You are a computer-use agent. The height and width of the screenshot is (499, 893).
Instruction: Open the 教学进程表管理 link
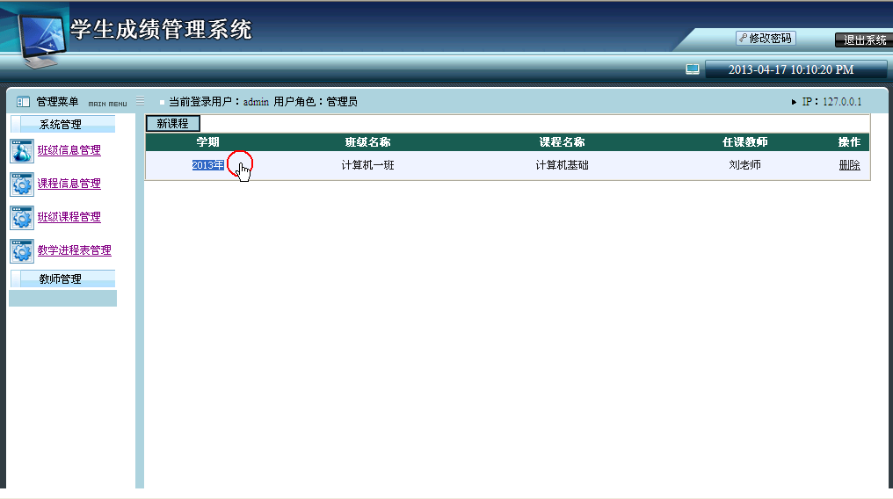click(x=74, y=250)
